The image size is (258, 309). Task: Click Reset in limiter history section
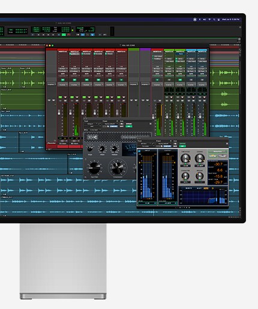[x=199, y=188]
